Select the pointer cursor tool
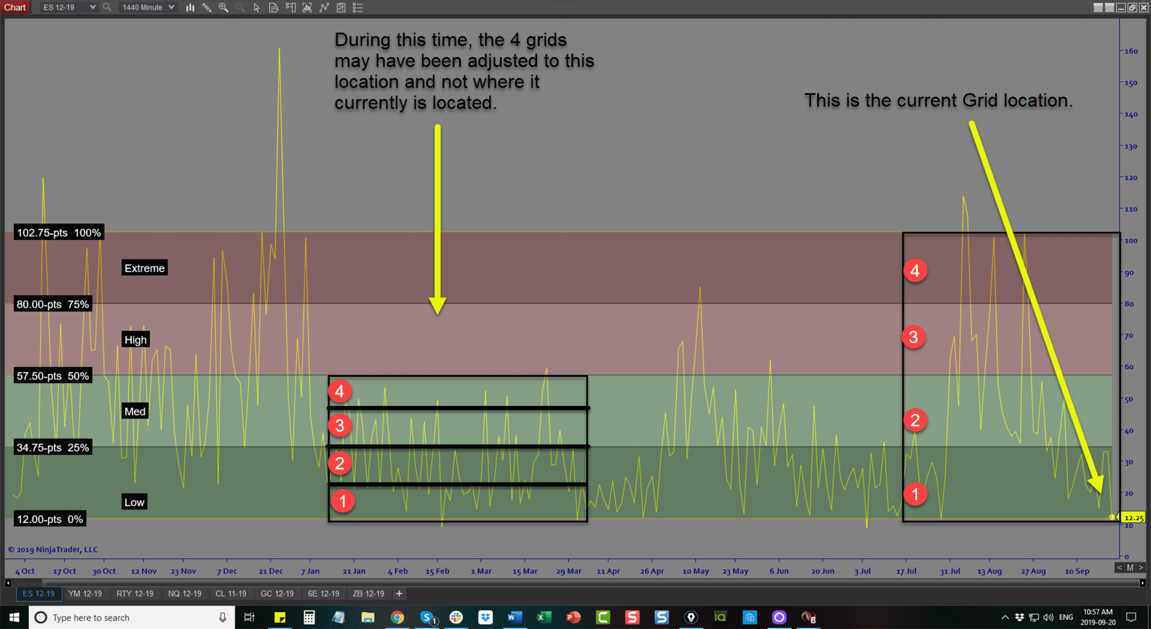Image resolution: width=1151 pixels, height=629 pixels. point(256,7)
